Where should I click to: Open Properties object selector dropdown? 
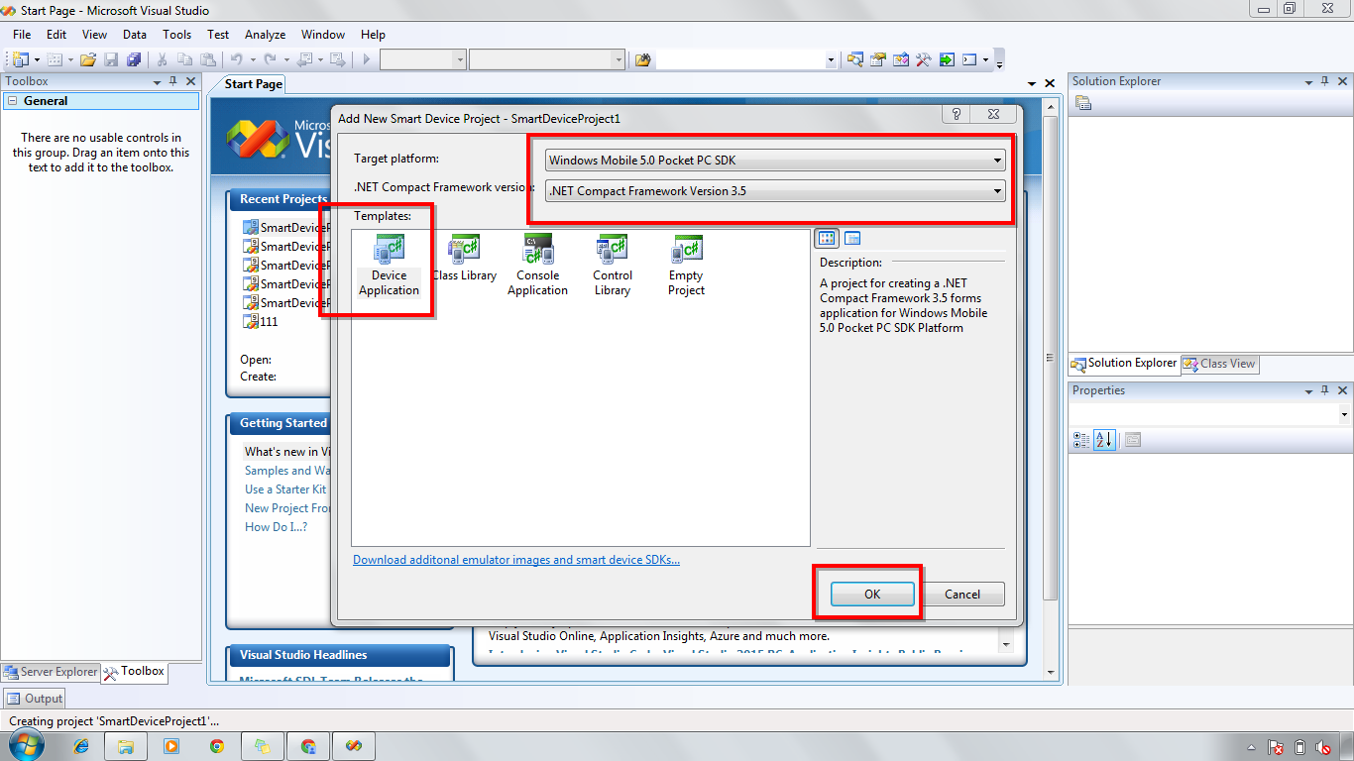1344,414
